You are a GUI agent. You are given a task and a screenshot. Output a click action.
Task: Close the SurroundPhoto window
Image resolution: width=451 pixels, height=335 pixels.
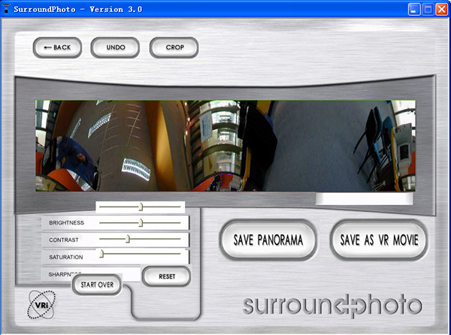[441, 10]
